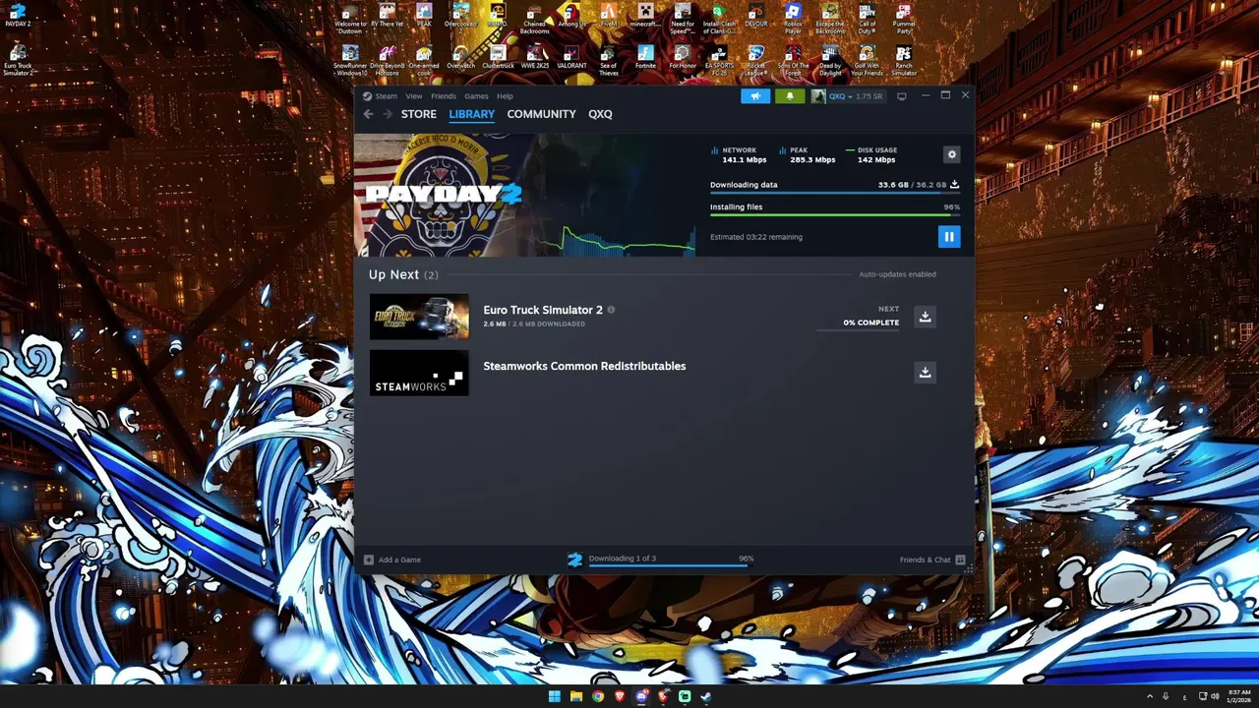Screen dimensions: 1259x708
Task: Click the Downloading data progress bar
Action: click(x=835, y=193)
